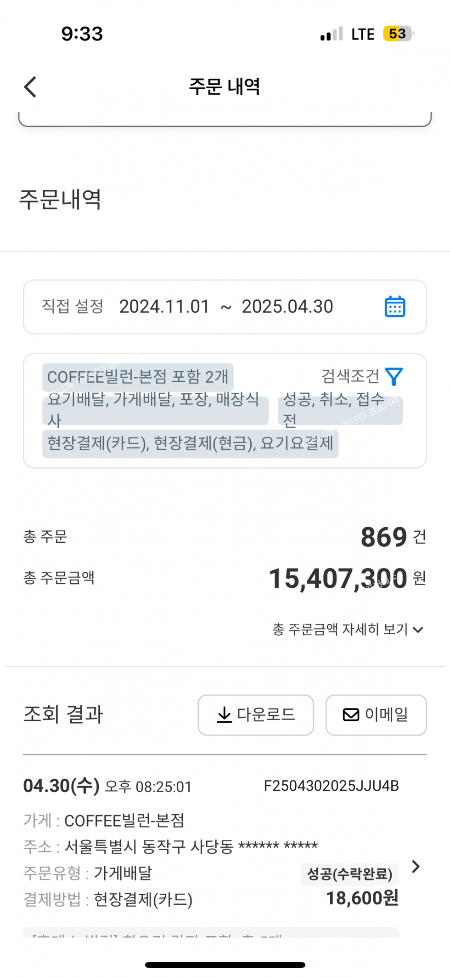This screenshot has height=977, width=450.
Task: Tap the payment method filter chip 현장결제(카드)
Action: 190,443
